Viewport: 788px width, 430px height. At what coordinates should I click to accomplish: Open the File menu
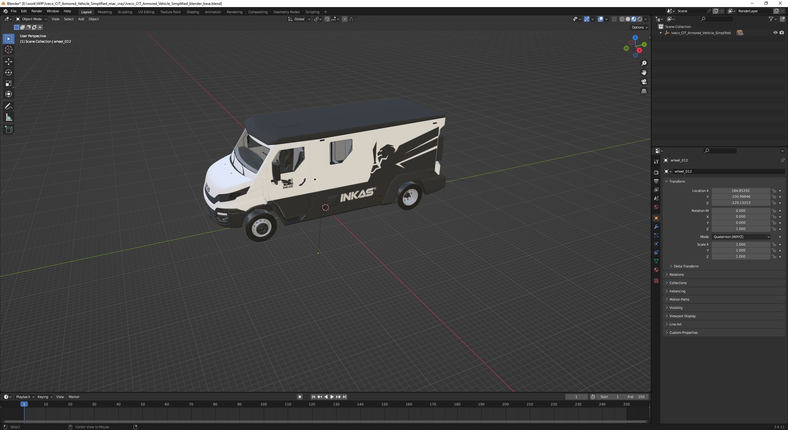(14, 11)
